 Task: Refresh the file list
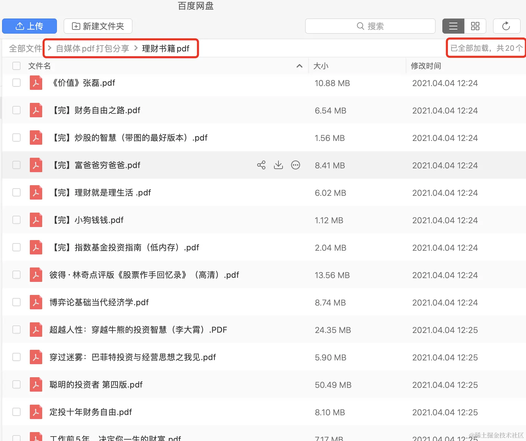[x=506, y=26]
